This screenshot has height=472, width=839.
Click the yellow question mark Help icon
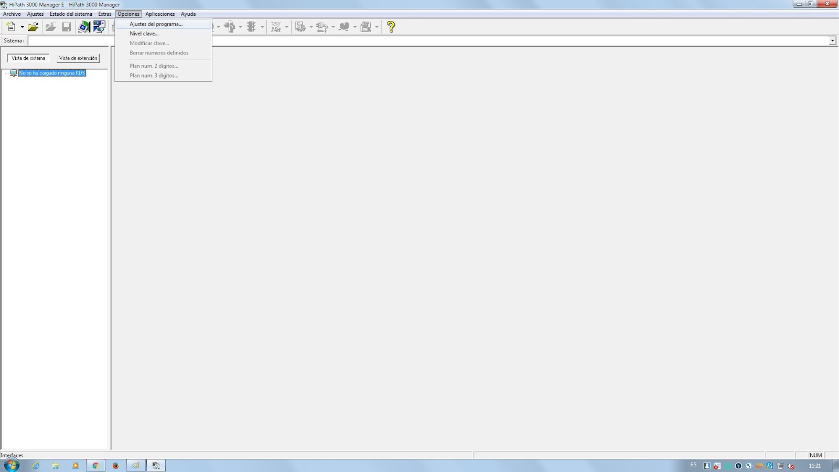click(391, 26)
